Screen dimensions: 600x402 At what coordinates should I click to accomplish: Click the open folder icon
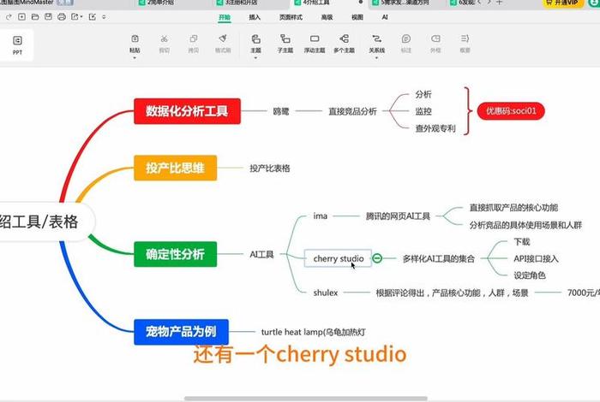coord(35,17)
